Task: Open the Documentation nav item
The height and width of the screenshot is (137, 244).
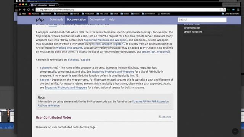Action: click(76, 19)
